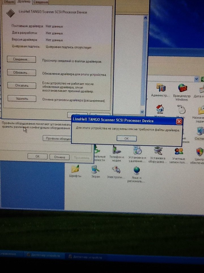This screenshot has height=273, width=204.
Task: Open the Мышь mouse settings icon
Action: (181, 111)
